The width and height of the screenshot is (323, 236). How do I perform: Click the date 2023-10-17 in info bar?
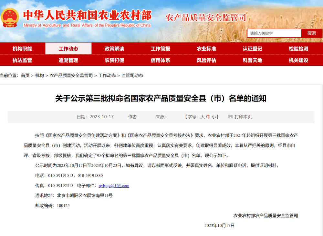tap(102, 117)
